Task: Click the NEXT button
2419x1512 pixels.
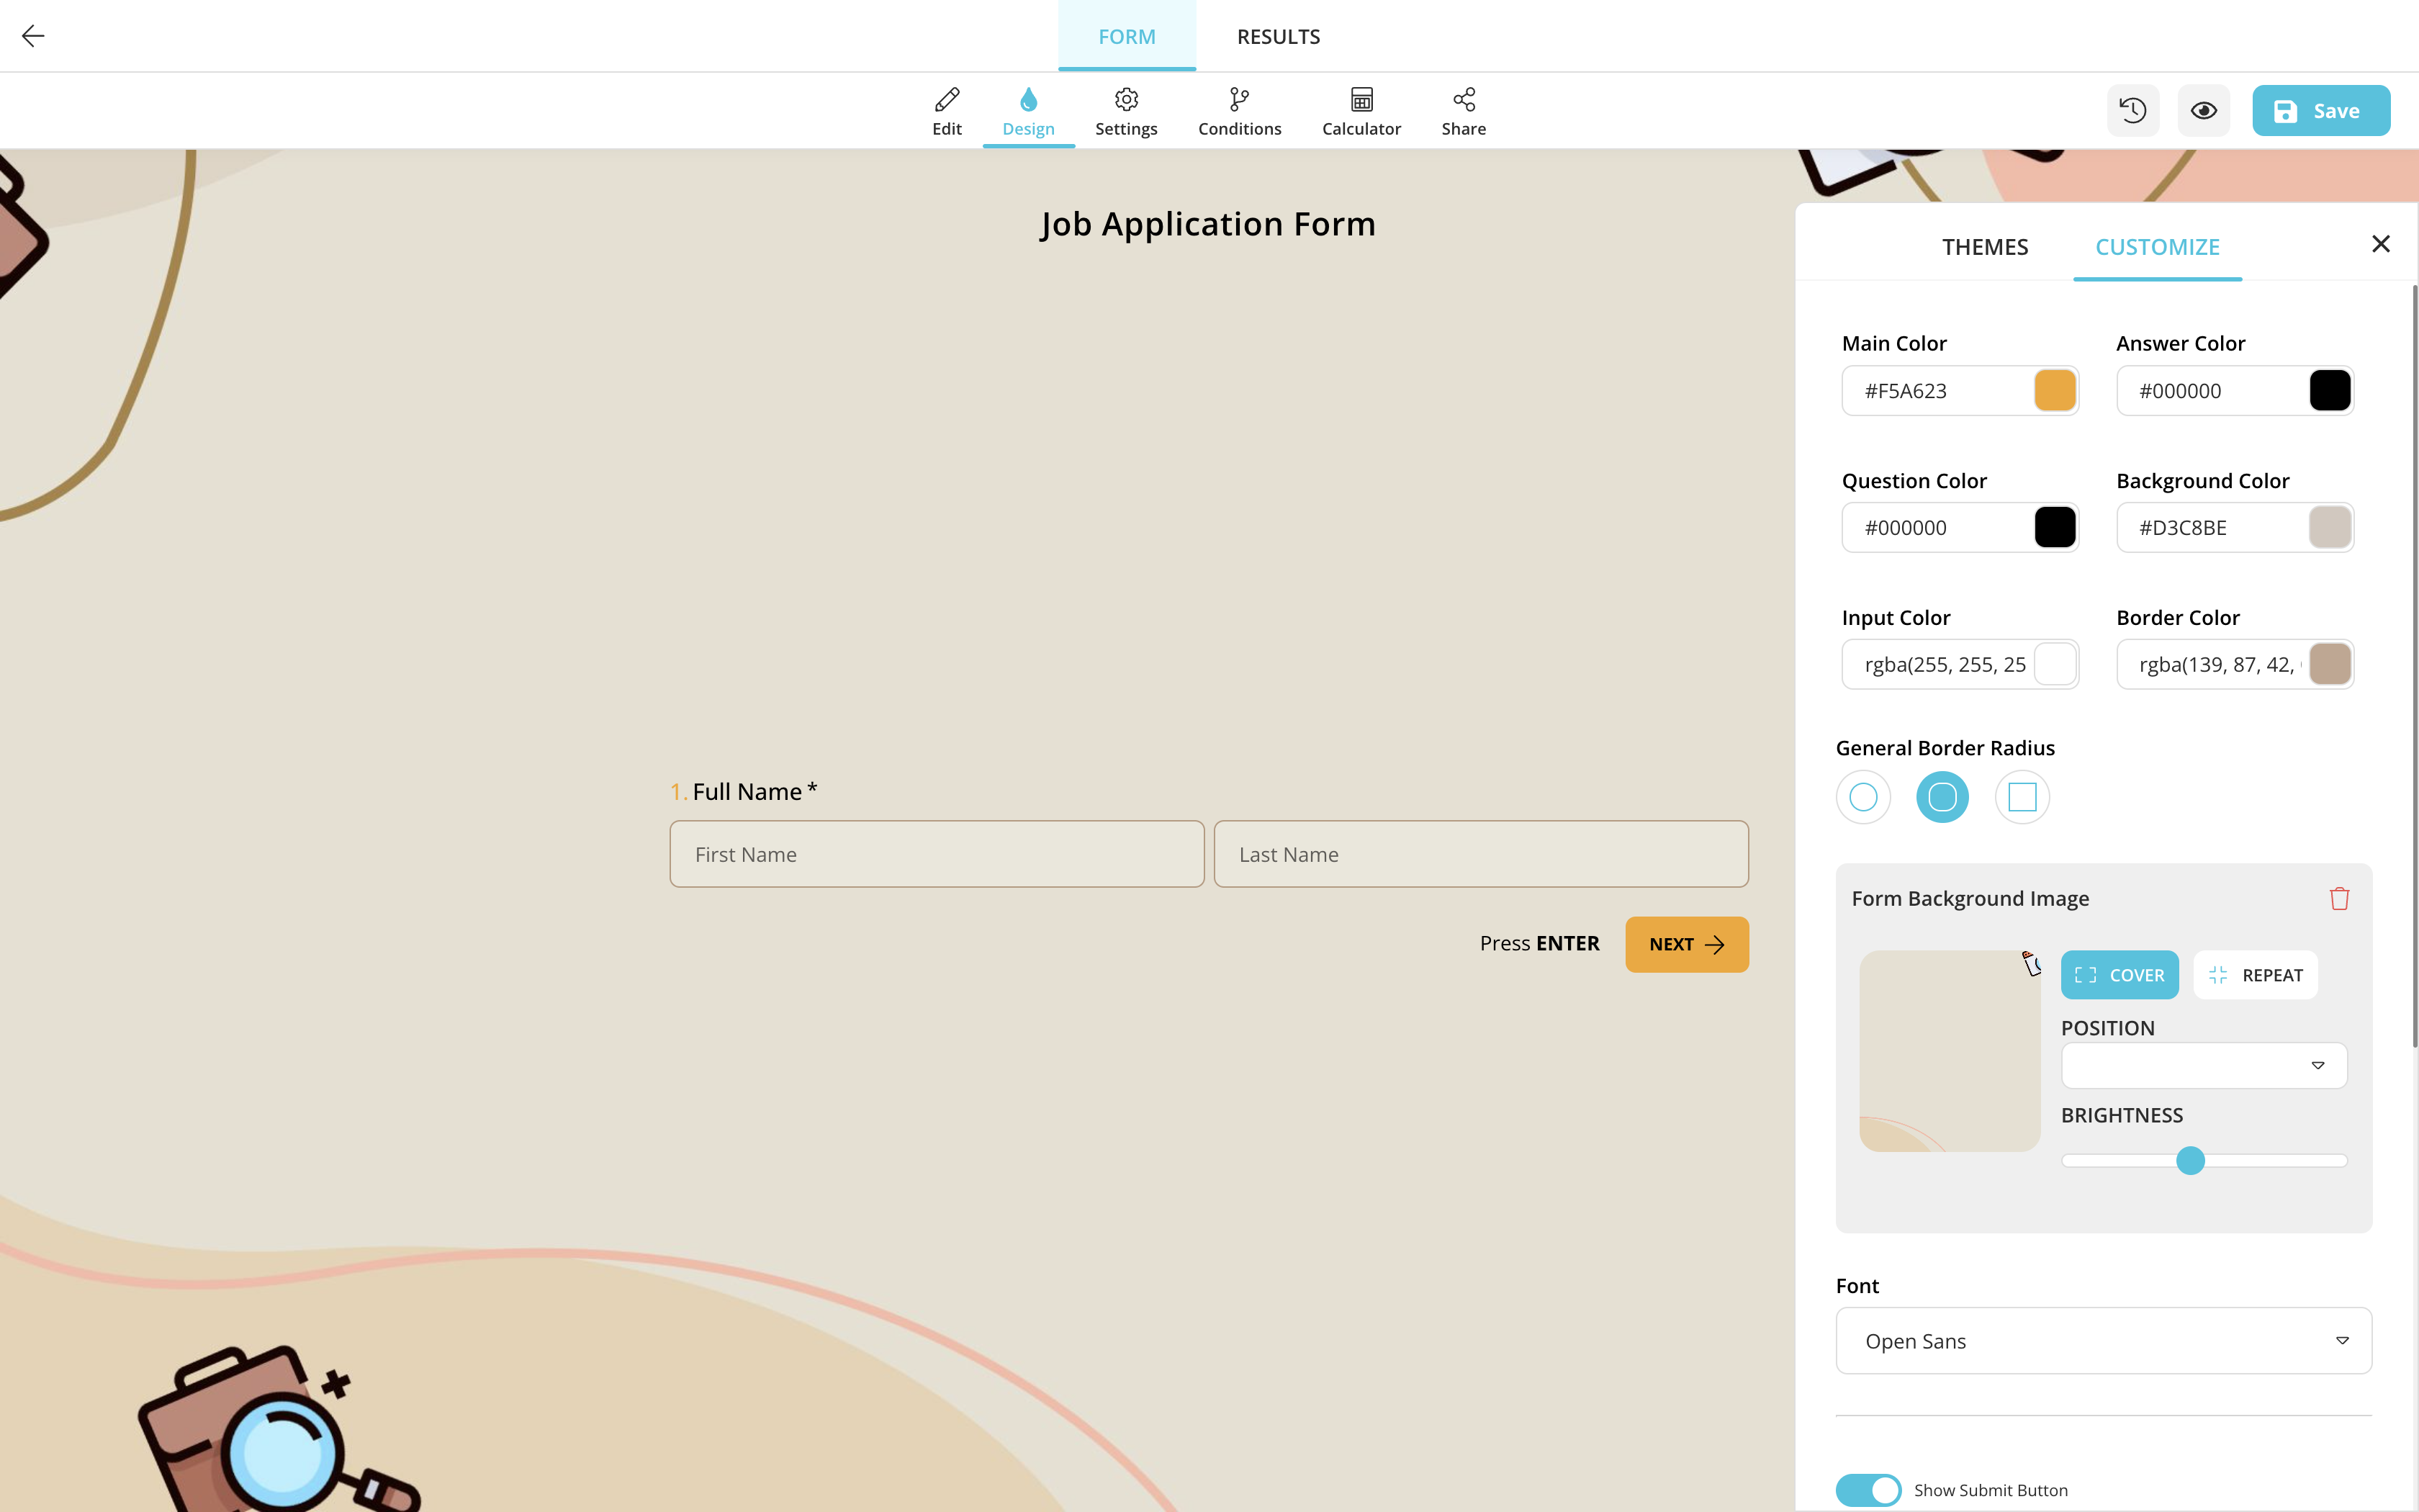Action: (x=1686, y=944)
